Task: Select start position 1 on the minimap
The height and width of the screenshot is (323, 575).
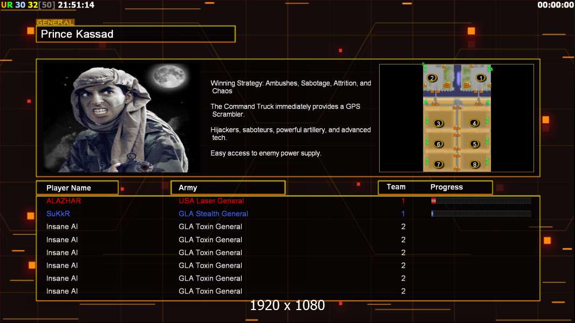Action: (481, 78)
